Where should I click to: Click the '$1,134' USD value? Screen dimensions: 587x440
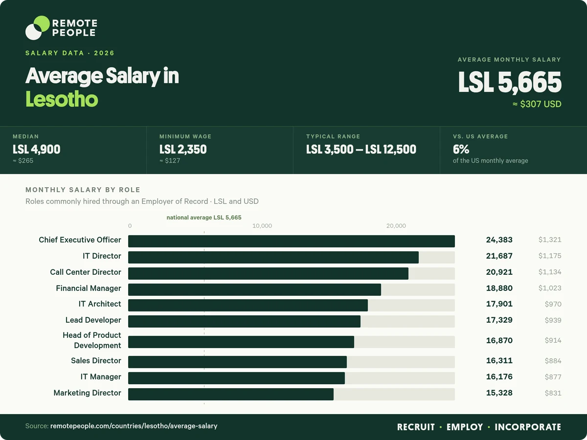550,272
